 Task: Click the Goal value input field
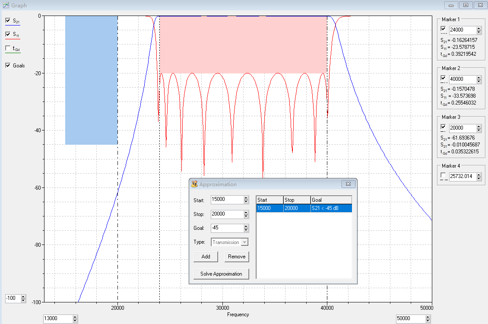click(x=227, y=228)
